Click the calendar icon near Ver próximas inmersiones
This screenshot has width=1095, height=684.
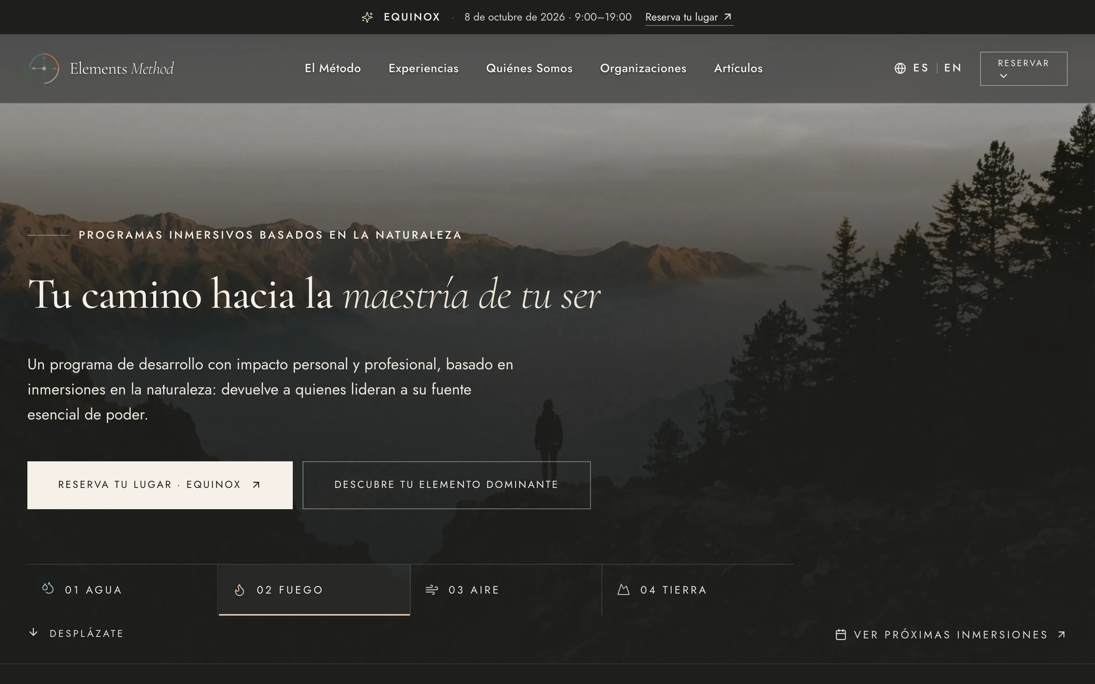(x=841, y=634)
